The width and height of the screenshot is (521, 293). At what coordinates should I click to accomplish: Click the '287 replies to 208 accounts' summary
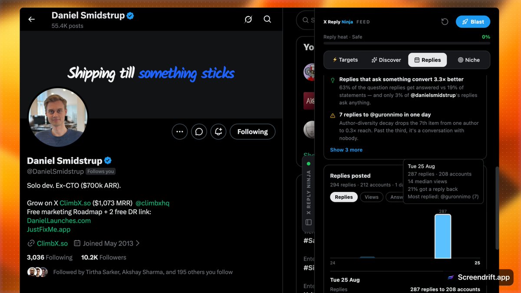[x=445, y=290]
